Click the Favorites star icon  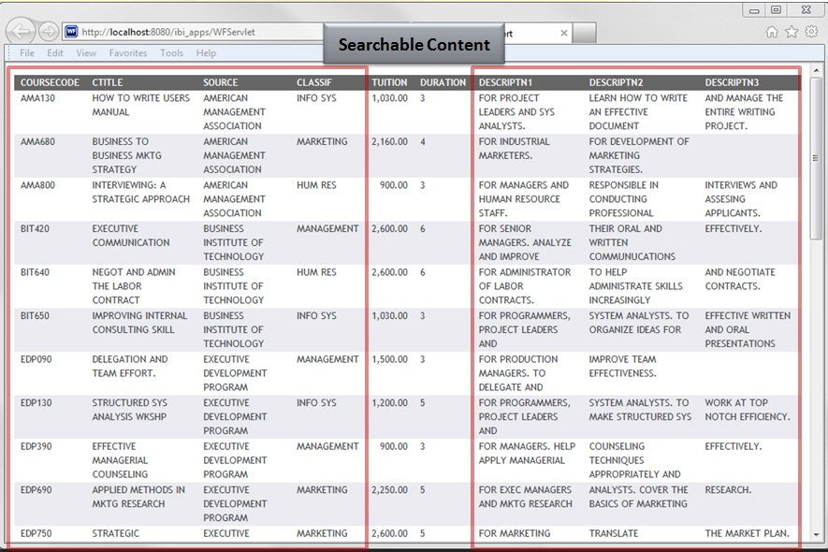[792, 32]
